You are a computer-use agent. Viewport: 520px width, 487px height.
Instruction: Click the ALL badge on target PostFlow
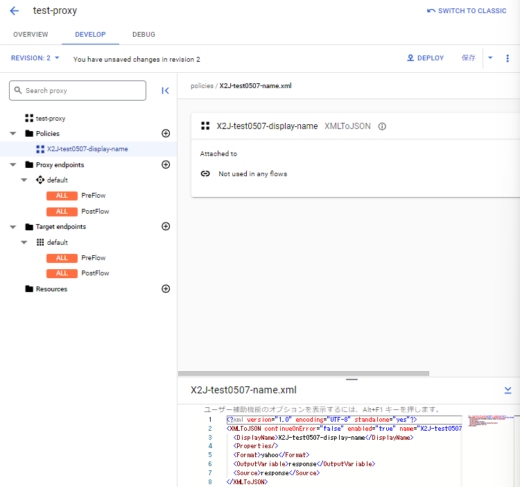tap(62, 273)
